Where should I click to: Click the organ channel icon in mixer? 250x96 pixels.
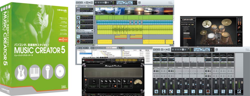coord(208,92)
